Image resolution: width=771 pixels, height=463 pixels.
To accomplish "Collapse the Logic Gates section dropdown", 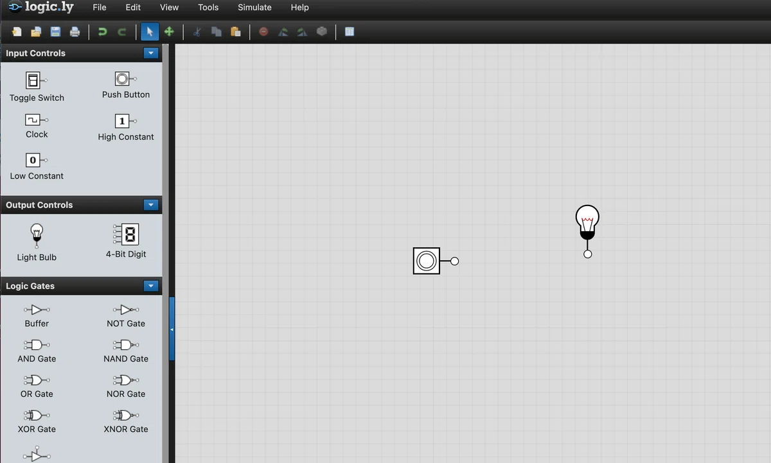I will 151,286.
